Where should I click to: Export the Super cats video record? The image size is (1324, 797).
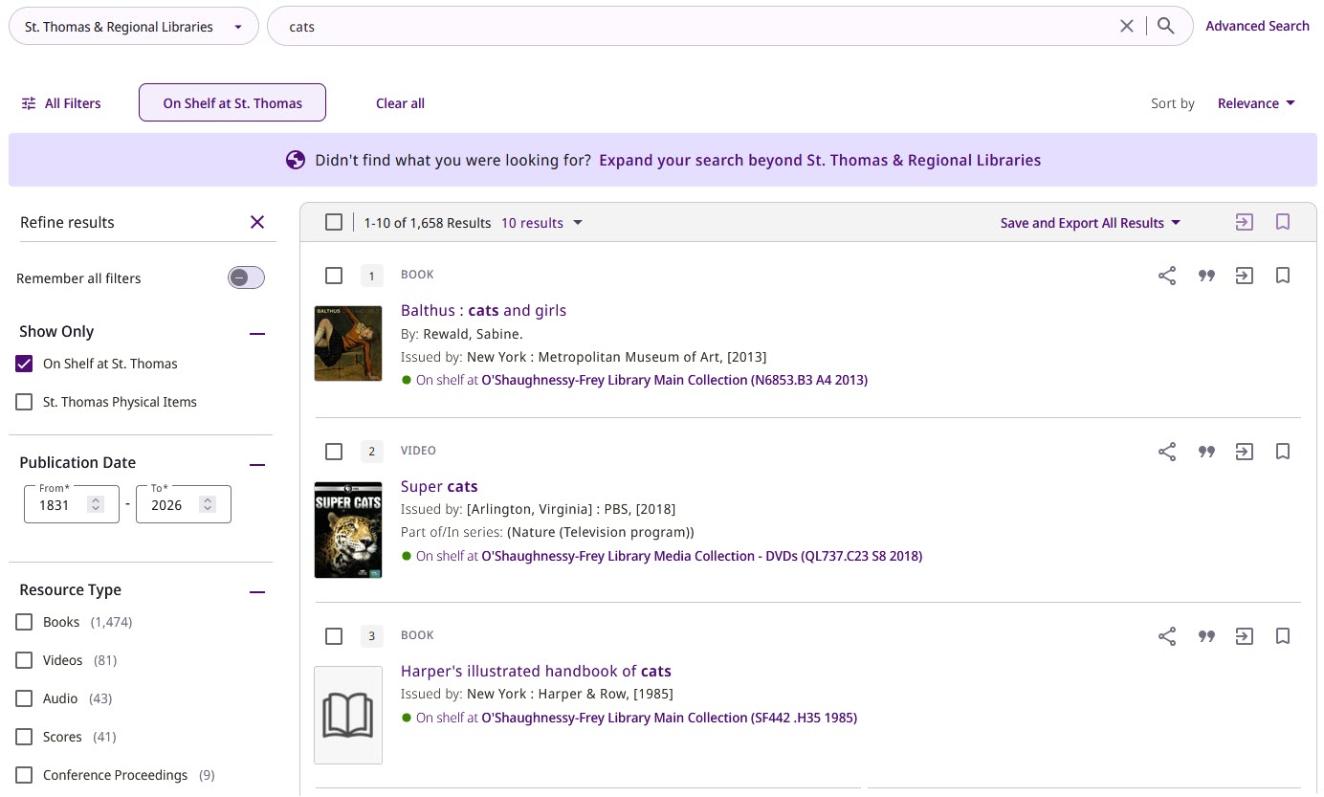coord(1244,452)
